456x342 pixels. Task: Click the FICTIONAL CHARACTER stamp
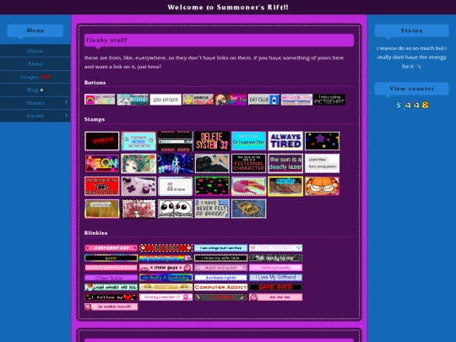pyautogui.click(x=248, y=164)
